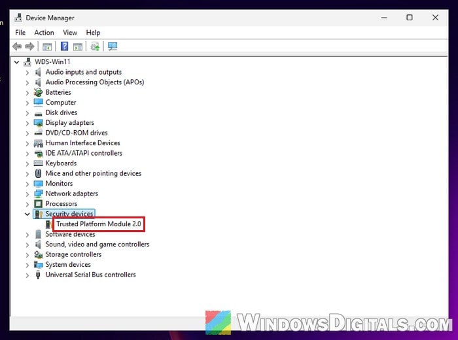Click the IDE ATA/ATAPI controllers icon
Viewport: 458px width, 340px height.
coord(38,153)
